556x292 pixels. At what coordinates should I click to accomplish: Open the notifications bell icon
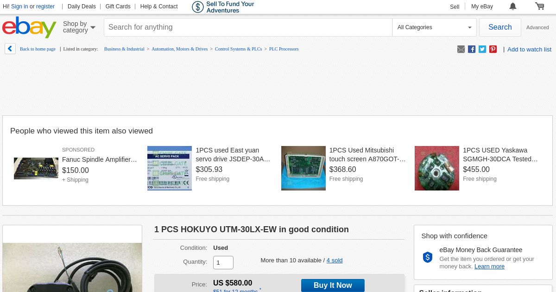pyautogui.click(x=513, y=6)
